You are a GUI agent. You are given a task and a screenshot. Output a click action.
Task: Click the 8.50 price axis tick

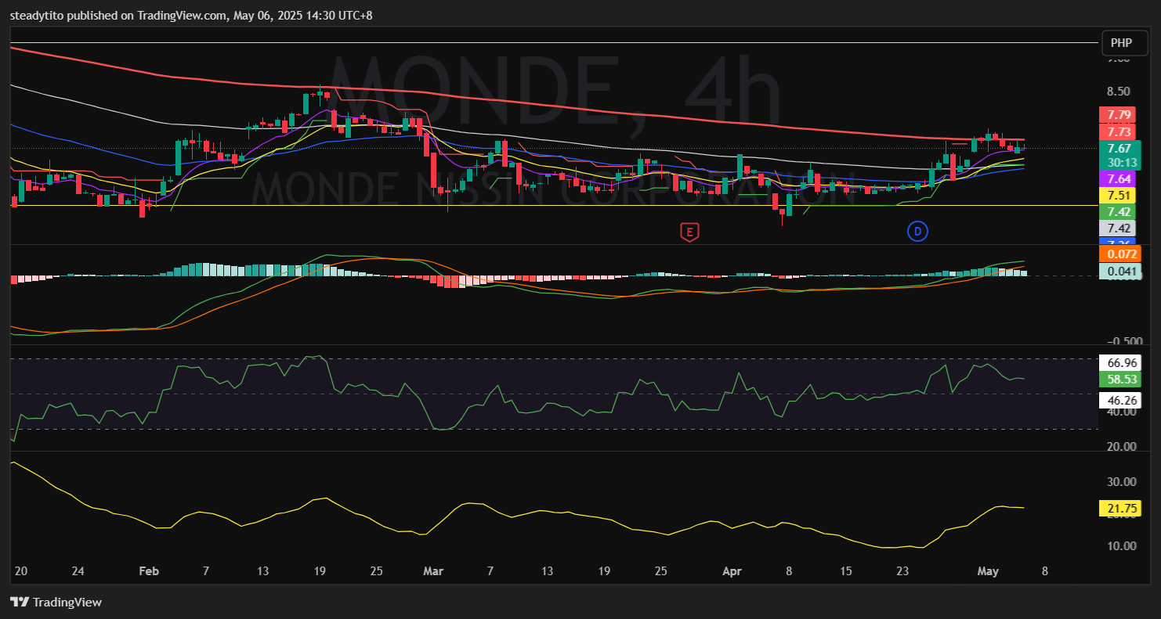point(1118,91)
